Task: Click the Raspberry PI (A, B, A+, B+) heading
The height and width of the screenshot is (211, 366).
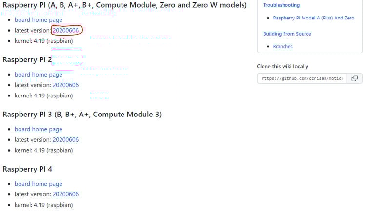Action: click(124, 5)
